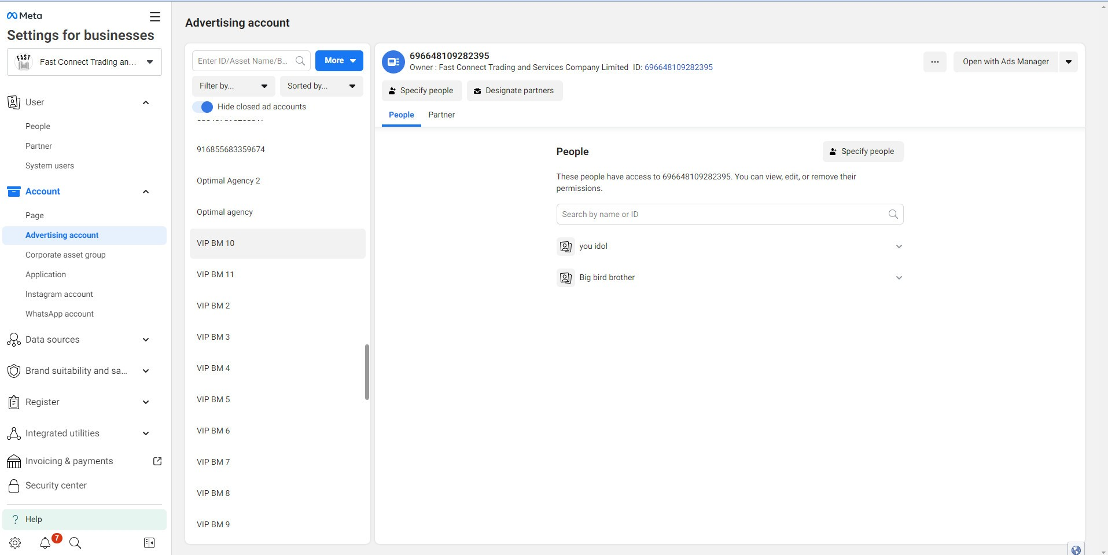Open Advertising account menu item
1108x555 pixels.
coord(84,236)
